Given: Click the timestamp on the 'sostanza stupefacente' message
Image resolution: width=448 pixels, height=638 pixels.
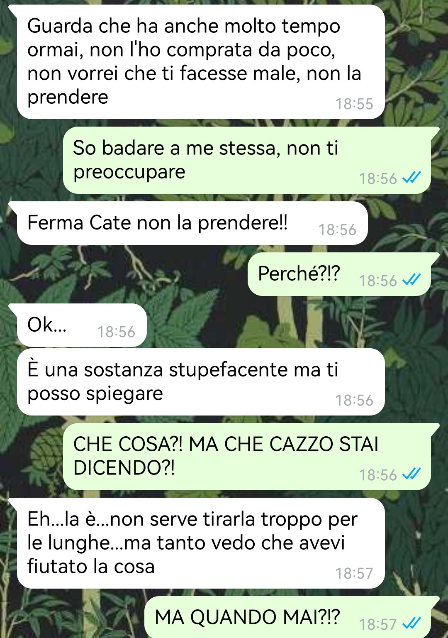Looking at the screenshot, I should [x=354, y=400].
